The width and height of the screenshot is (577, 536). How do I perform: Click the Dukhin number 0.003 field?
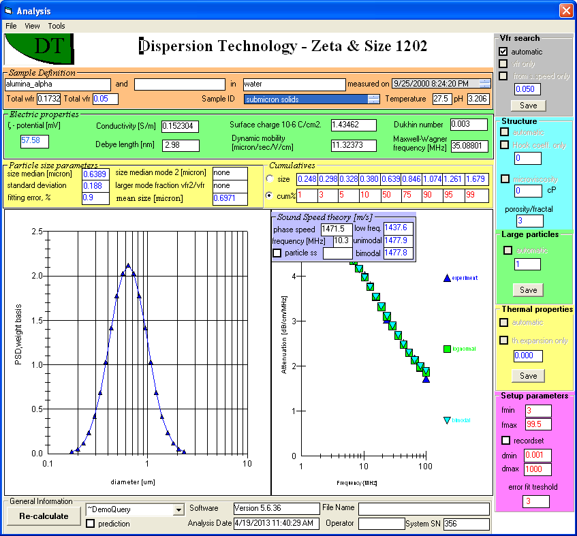[469, 125]
